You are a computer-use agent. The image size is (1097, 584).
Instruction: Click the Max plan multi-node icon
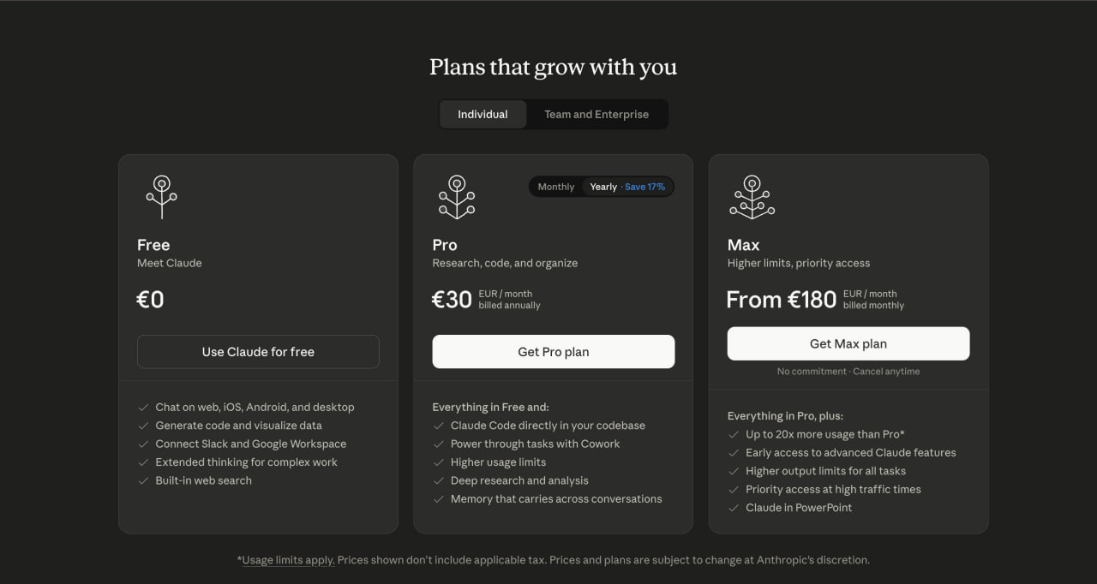click(x=752, y=196)
